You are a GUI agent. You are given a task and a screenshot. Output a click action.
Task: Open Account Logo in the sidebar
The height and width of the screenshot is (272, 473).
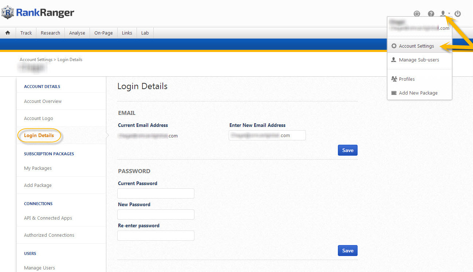tap(39, 118)
